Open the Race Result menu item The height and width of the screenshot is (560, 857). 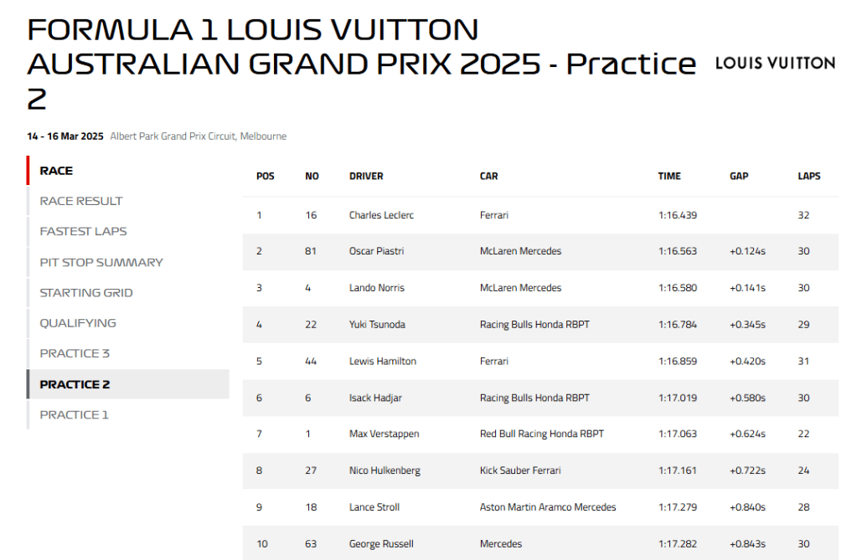(x=81, y=201)
